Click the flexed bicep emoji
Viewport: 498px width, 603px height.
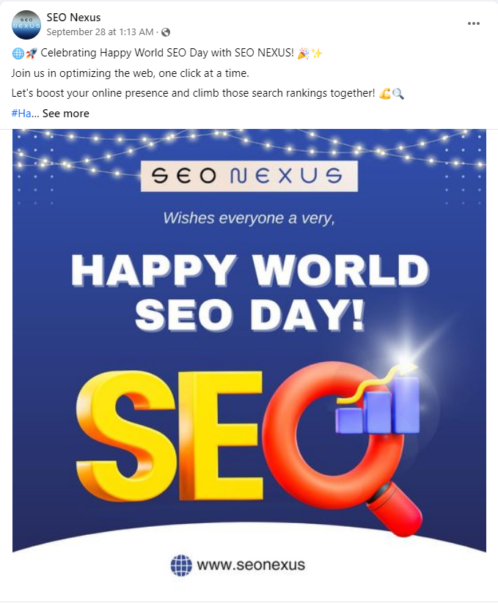(384, 94)
